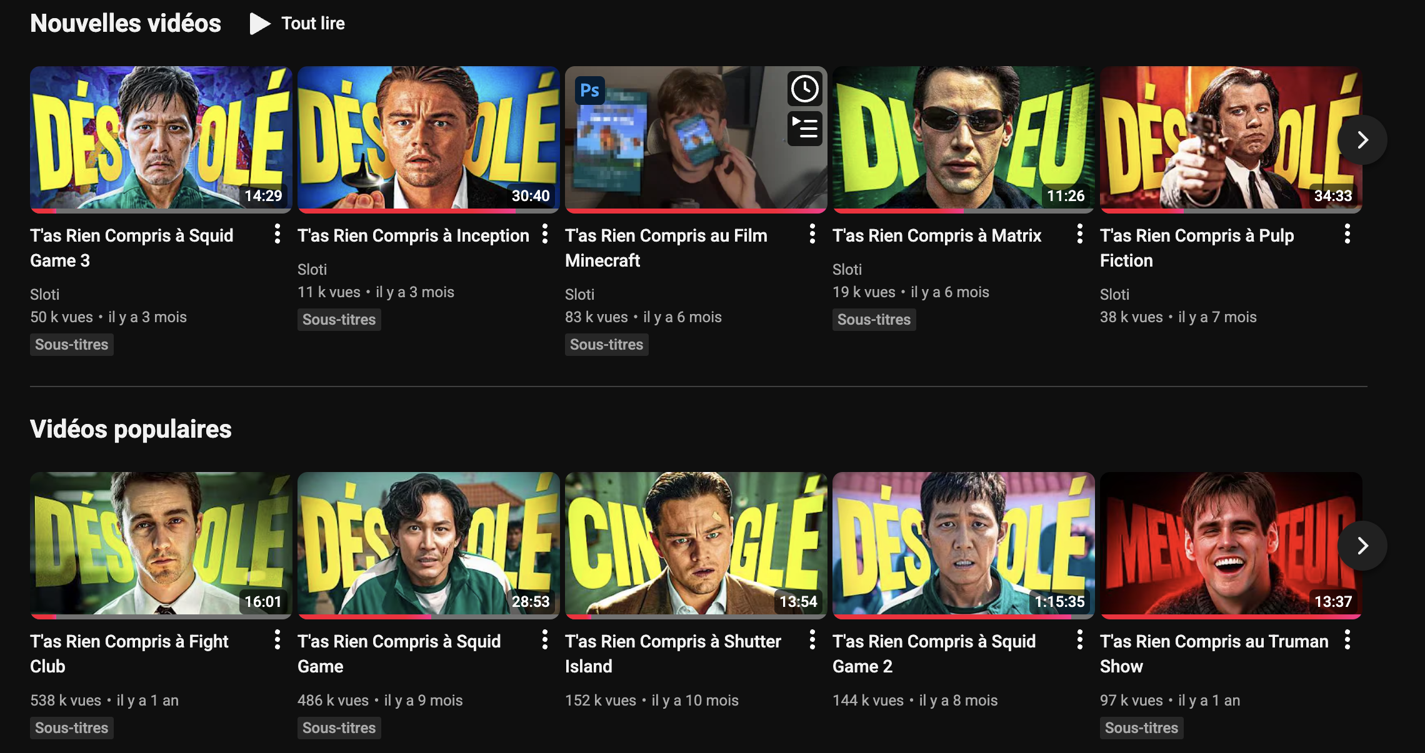Click the Fight Club video thumbnail
This screenshot has height=753, width=1425.
pyautogui.click(x=161, y=544)
